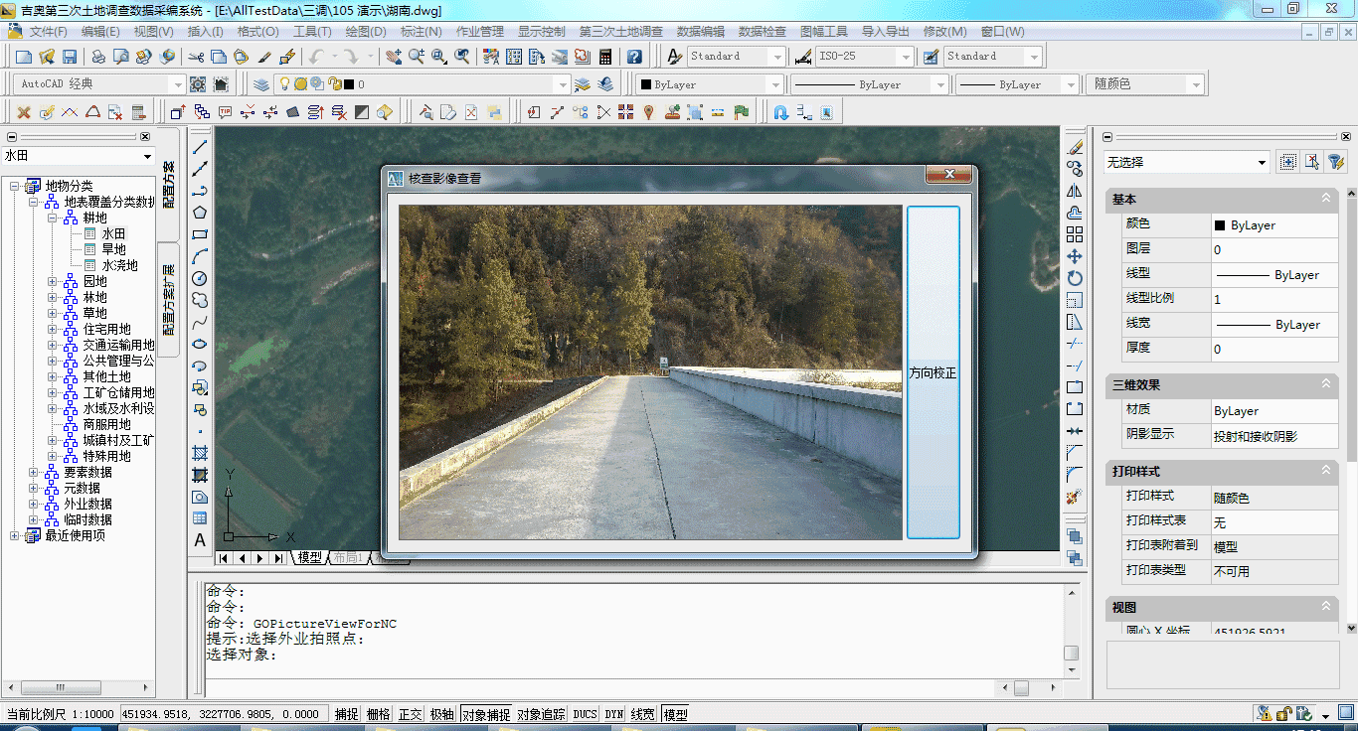The width and height of the screenshot is (1358, 731).
Task: Click the workspace settings gear icon
Action: pos(198,84)
